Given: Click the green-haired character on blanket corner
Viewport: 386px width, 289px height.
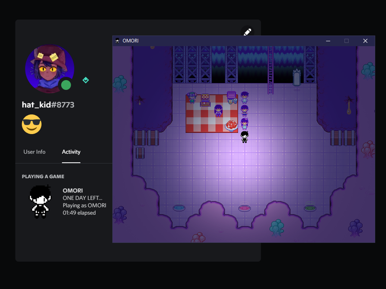Looking at the screenshot, I should pos(192,98).
